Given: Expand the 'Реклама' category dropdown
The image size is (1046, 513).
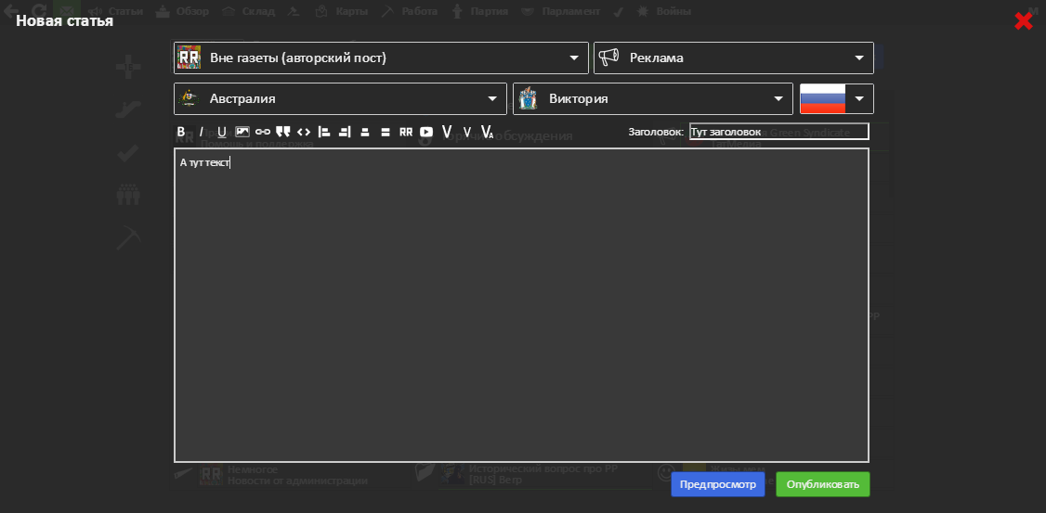Looking at the screenshot, I should (733, 58).
